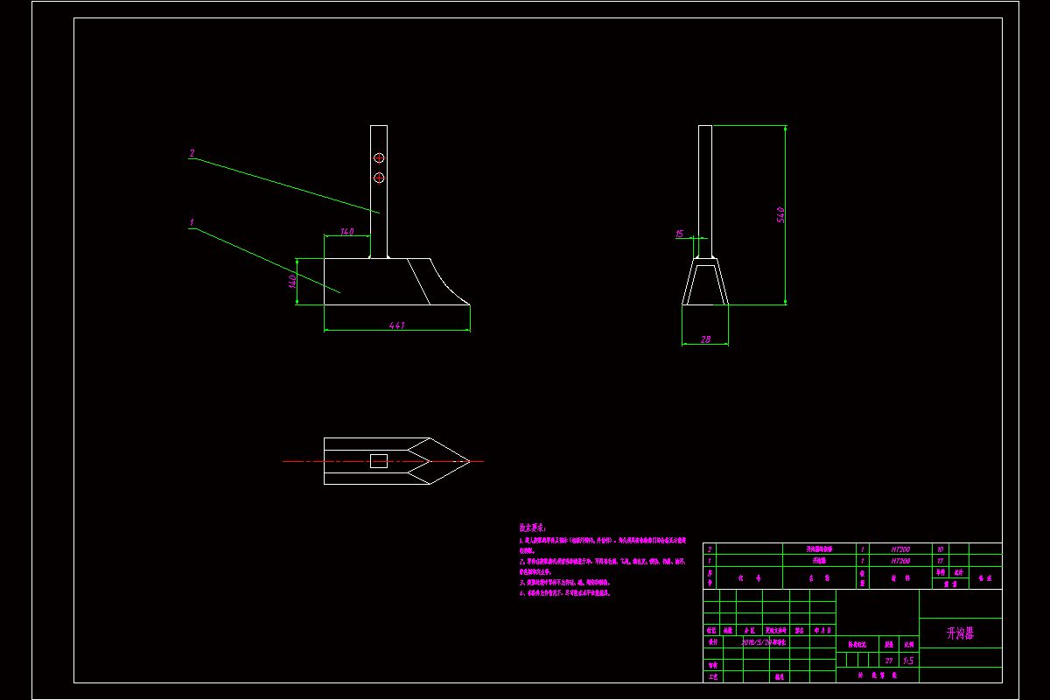The height and width of the screenshot is (700, 1050).
Task: Click the 2018/5/29 date entry
Action: [755, 642]
